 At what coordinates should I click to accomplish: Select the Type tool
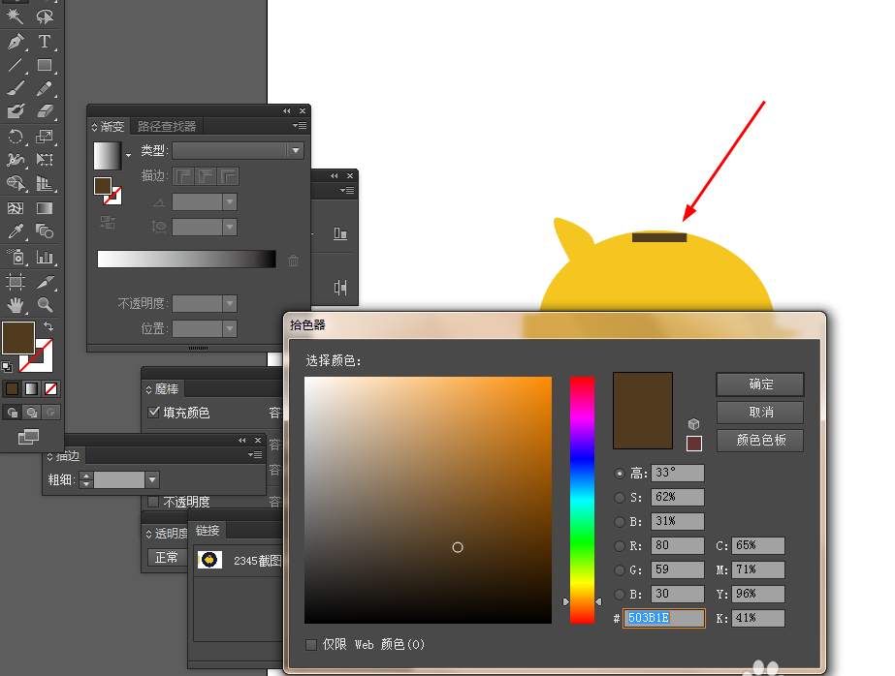tap(45, 41)
